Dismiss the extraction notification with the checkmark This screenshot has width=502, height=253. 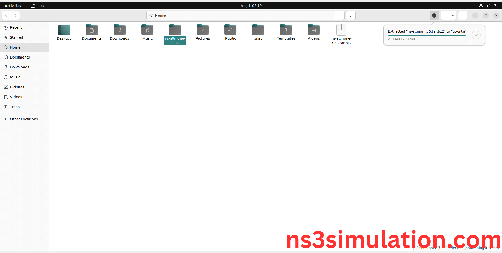[x=476, y=35]
